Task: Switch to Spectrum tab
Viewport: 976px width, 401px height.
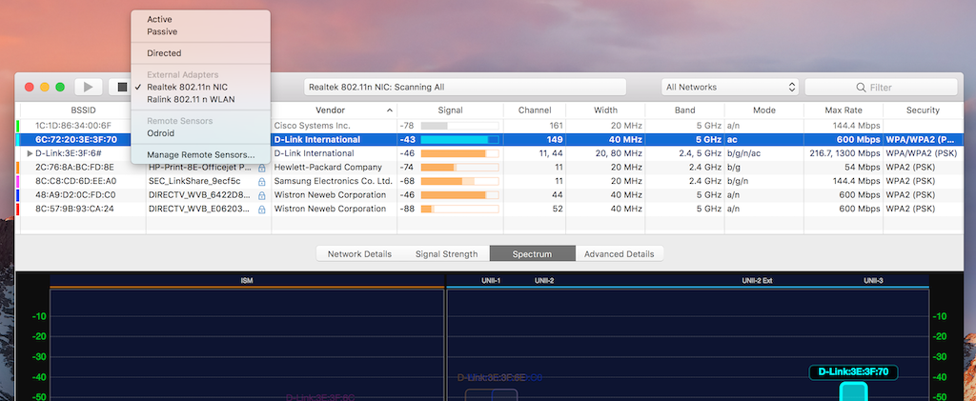Action: tap(532, 253)
